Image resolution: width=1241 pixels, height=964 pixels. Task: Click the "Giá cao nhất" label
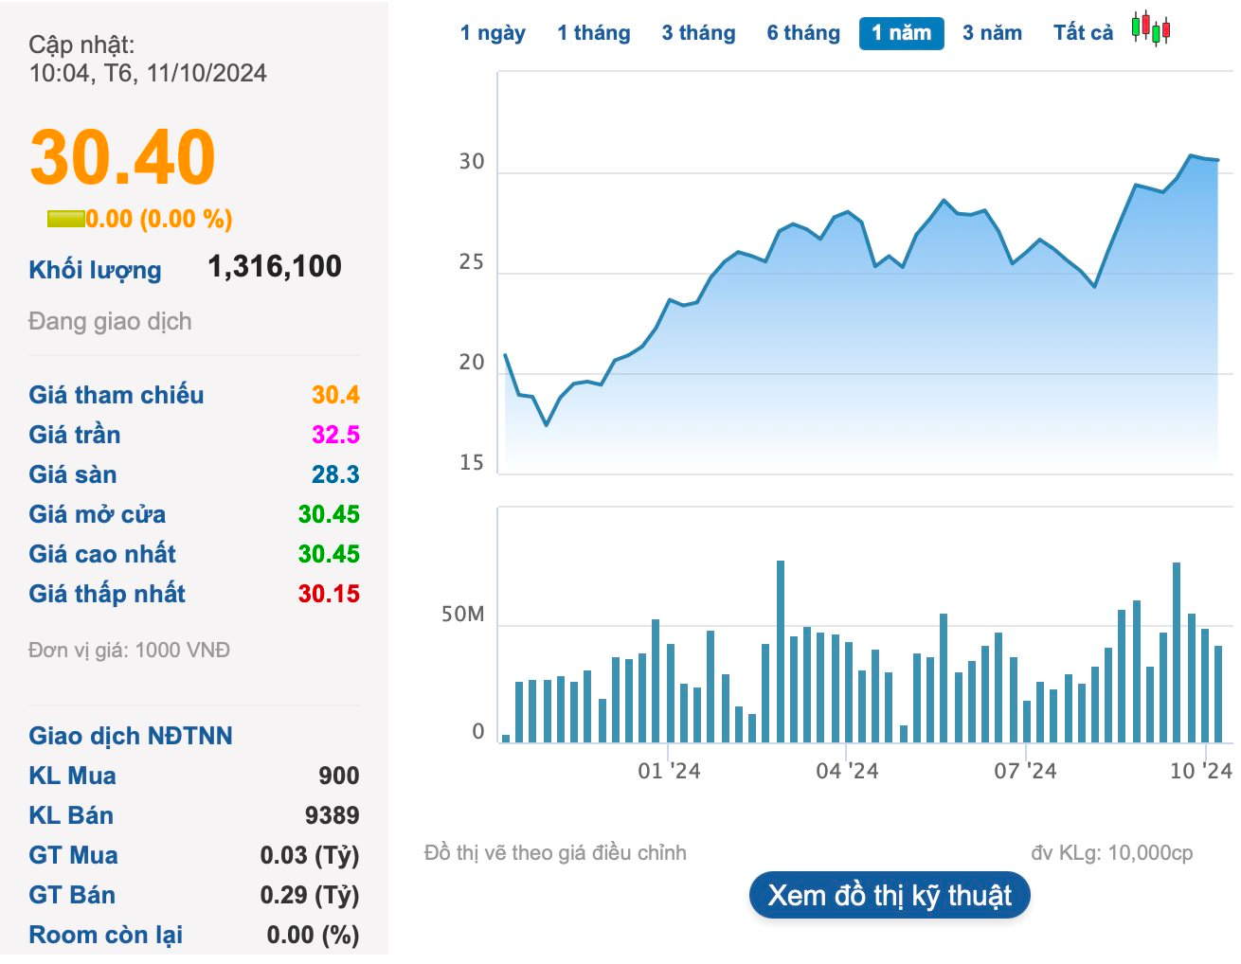[x=102, y=554]
